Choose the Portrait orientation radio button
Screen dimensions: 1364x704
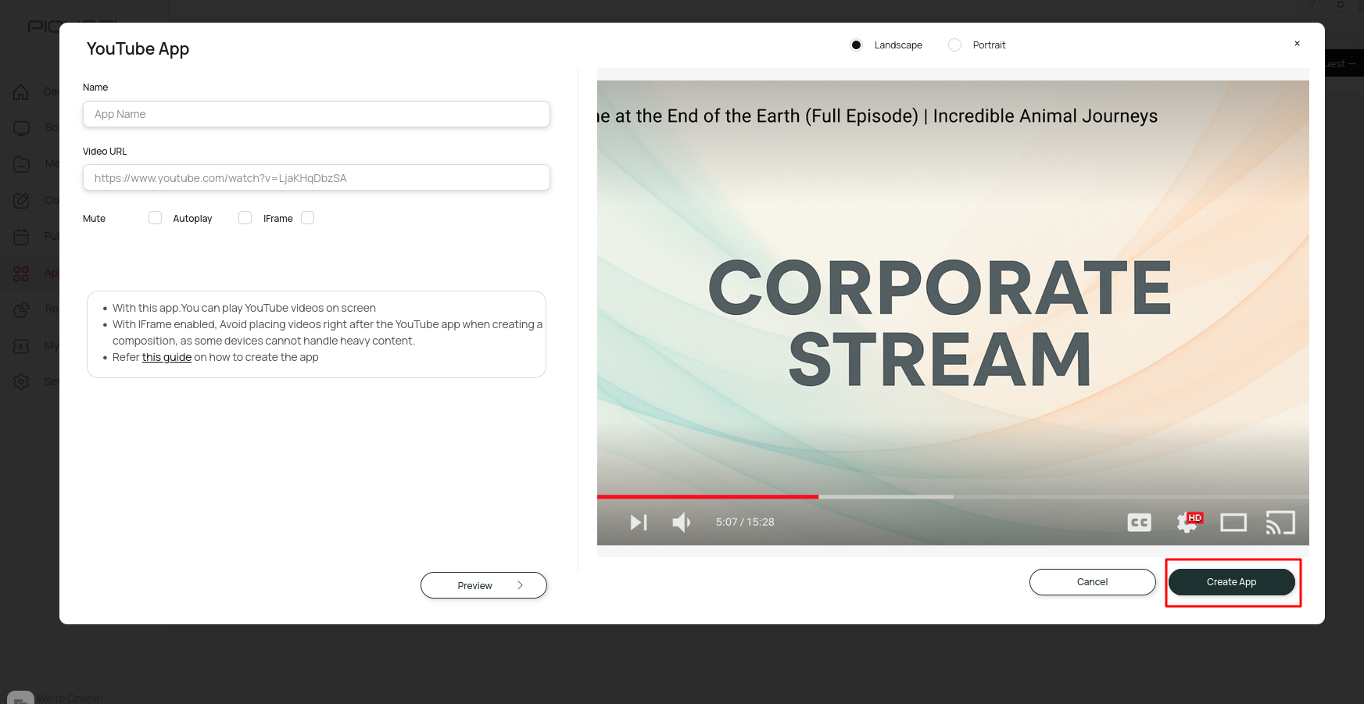click(x=954, y=45)
